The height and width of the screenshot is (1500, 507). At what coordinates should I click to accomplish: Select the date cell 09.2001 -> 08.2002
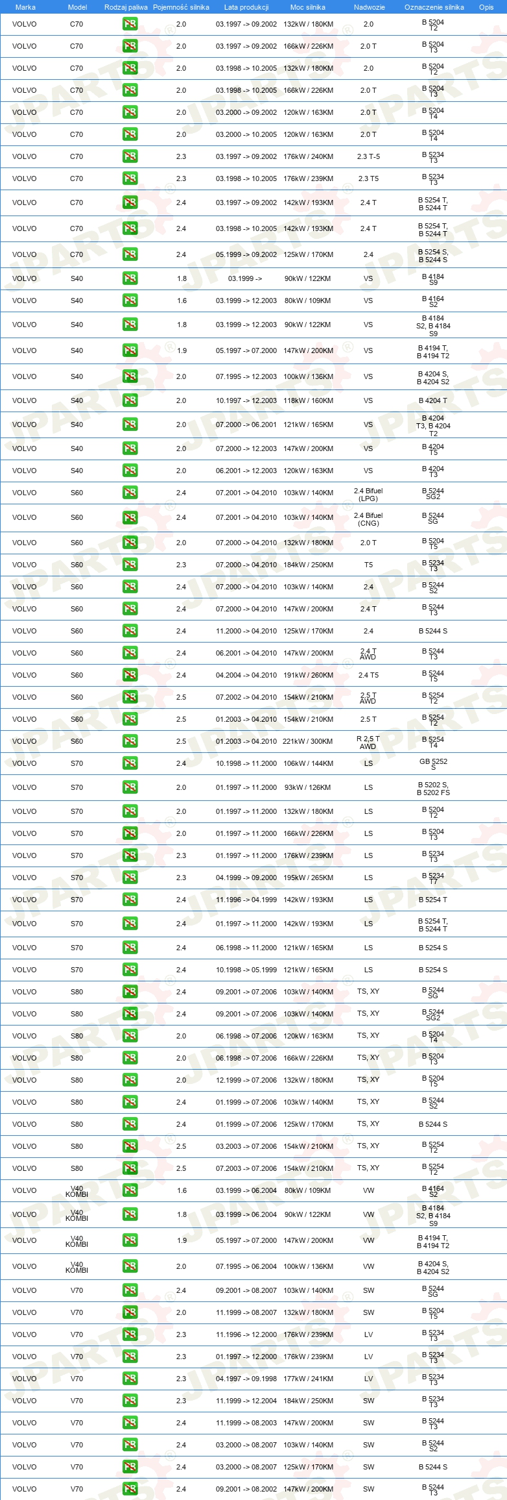click(x=246, y=1489)
